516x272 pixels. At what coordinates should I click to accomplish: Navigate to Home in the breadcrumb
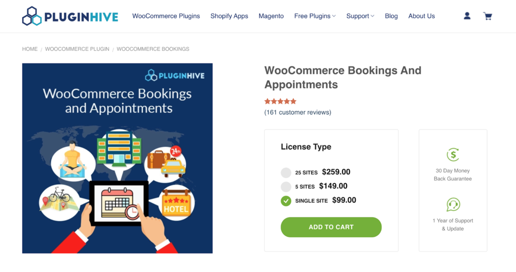(x=30, y=49)
